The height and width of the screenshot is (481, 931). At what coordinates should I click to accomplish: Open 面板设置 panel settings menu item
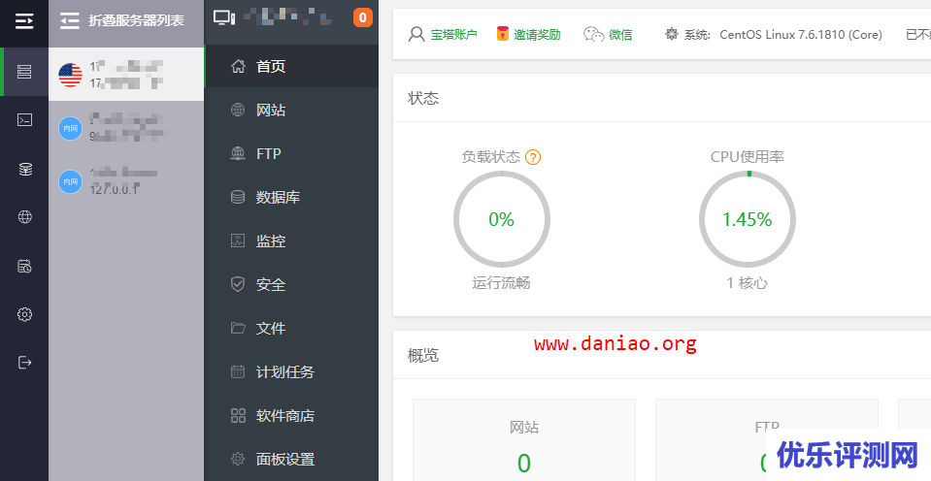coord(291,459)
